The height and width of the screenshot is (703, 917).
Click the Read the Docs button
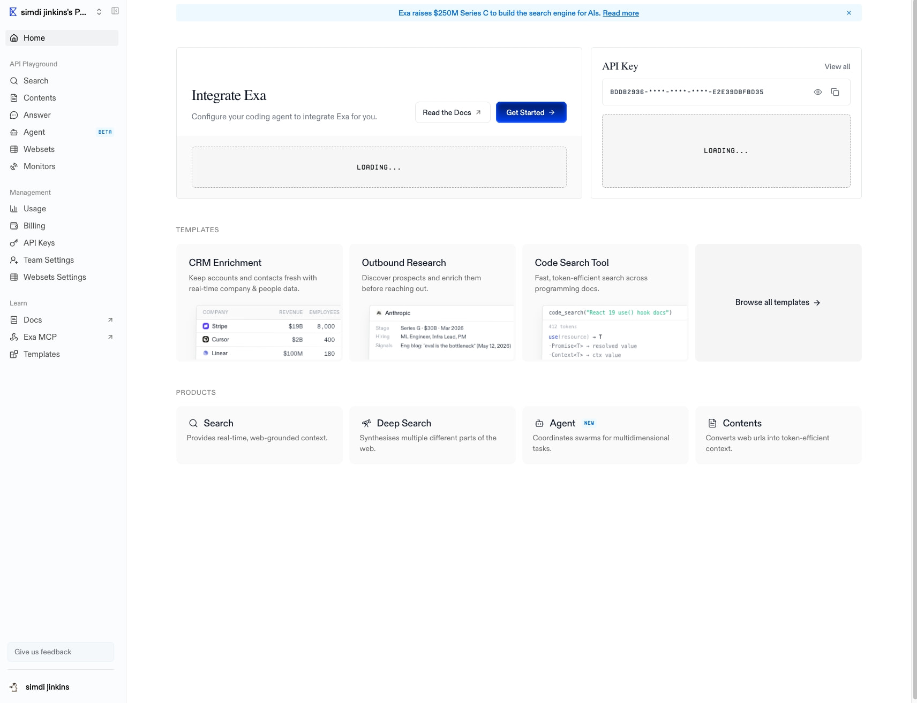tap(453, 112)
